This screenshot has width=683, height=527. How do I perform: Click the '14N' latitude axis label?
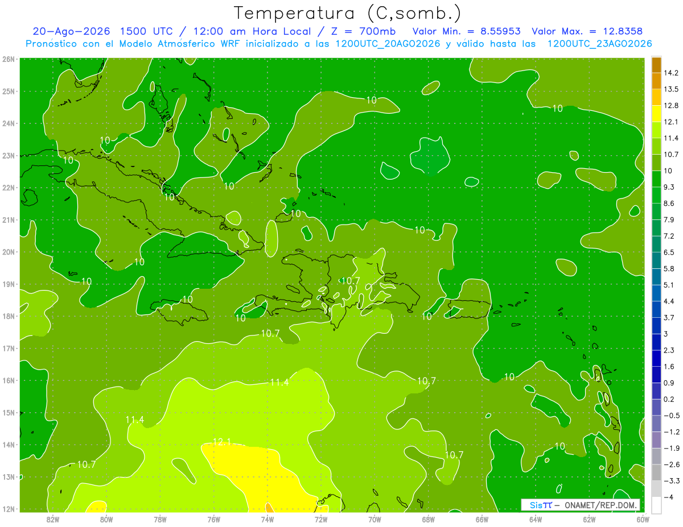8,445
